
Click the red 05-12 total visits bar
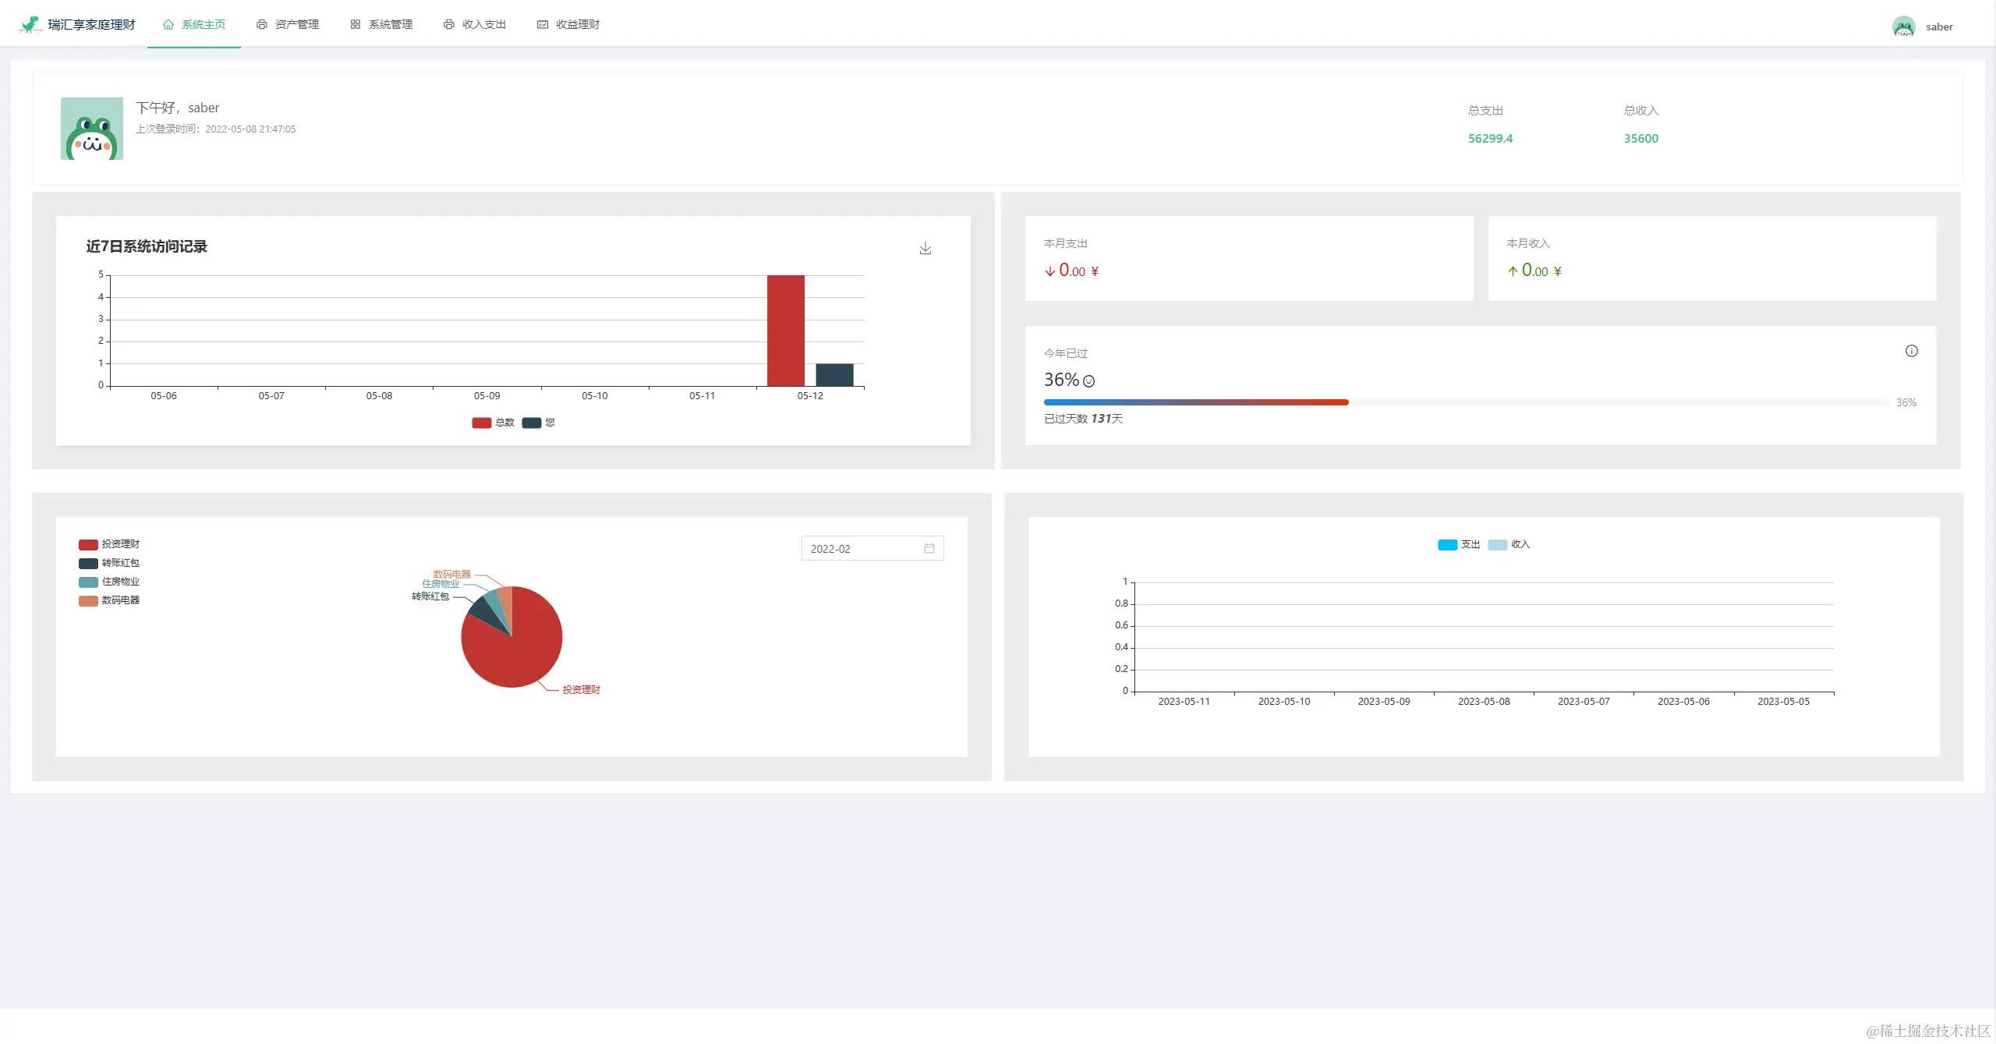[785, 331]
